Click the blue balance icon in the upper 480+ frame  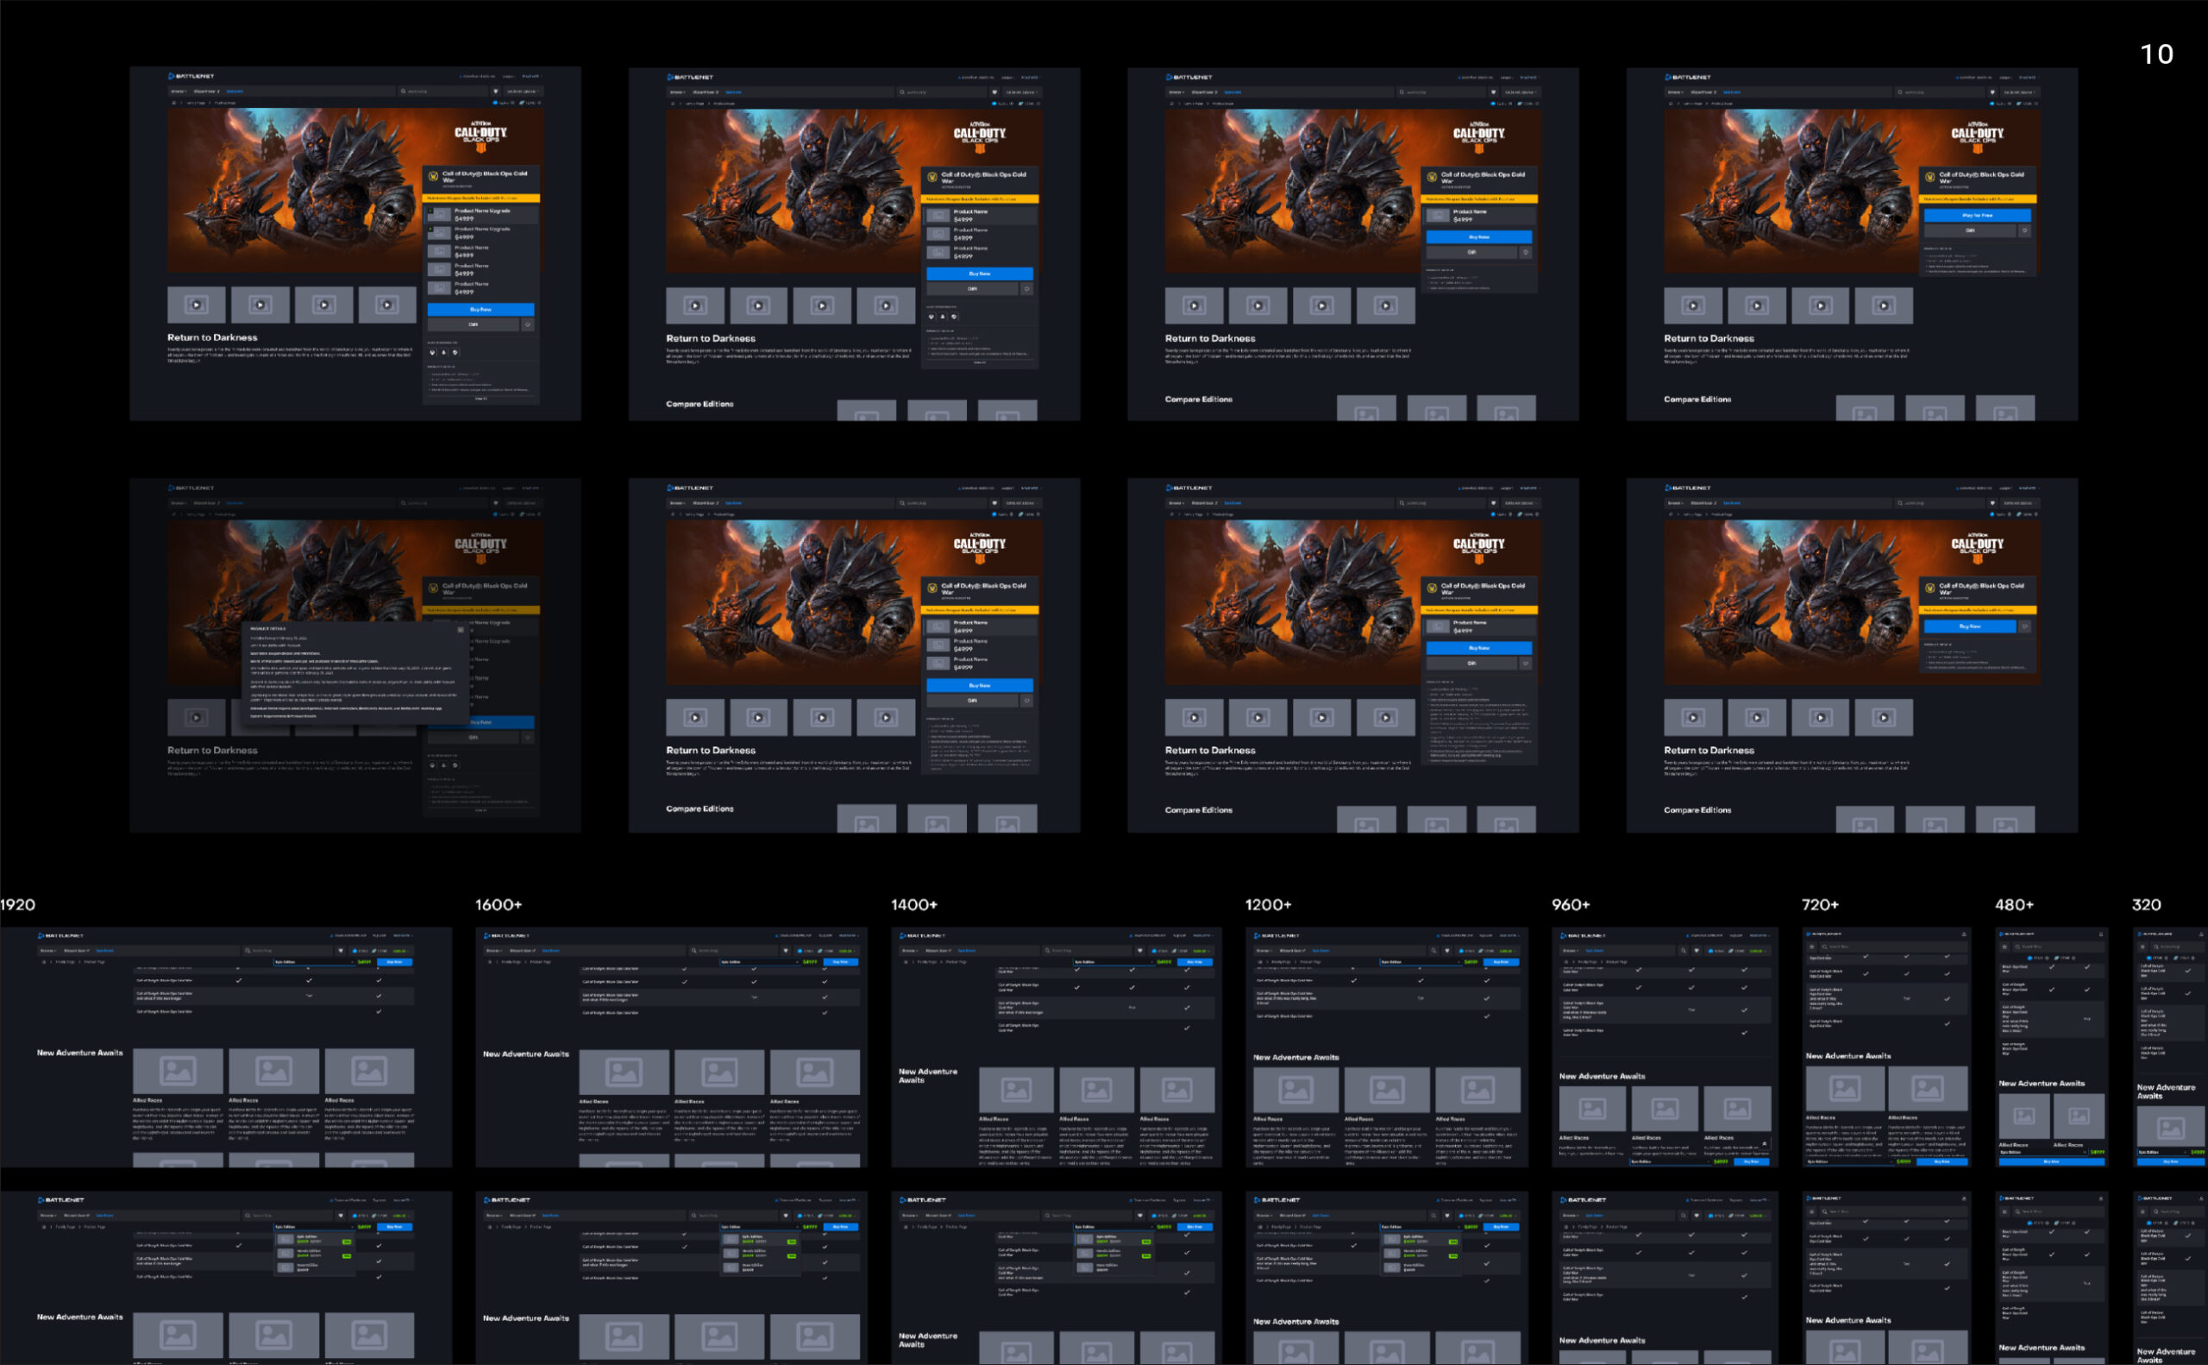coord(2030,957)
